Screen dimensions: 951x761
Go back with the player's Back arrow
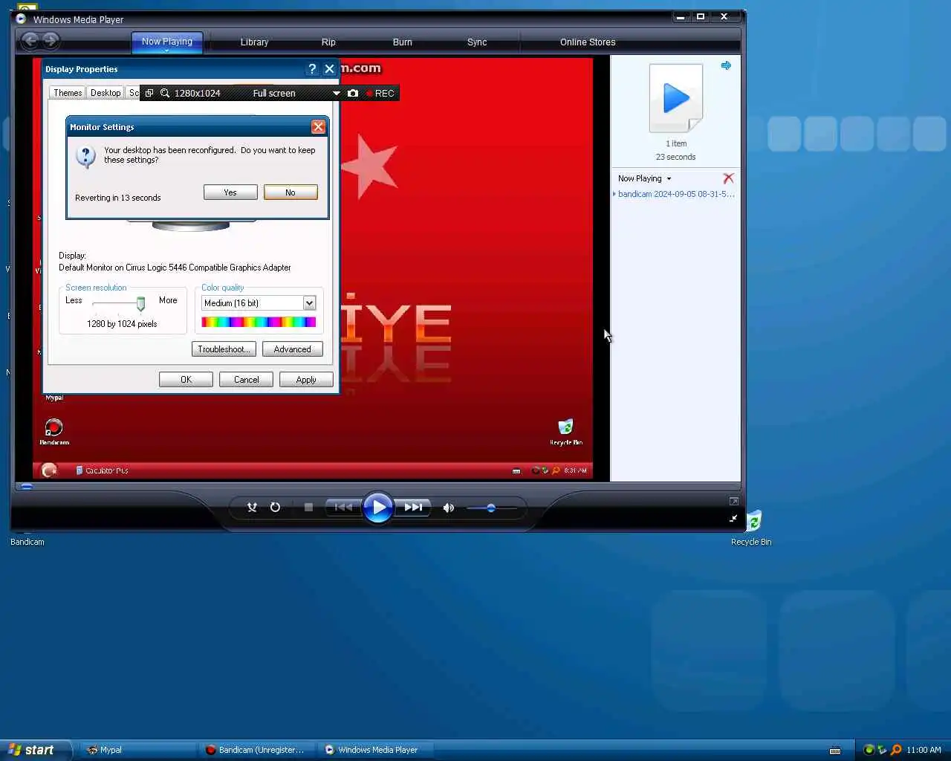coord(30,41)
